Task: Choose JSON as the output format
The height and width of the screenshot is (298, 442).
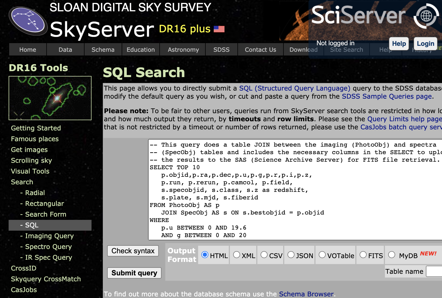Action: [x=291, y=255]
